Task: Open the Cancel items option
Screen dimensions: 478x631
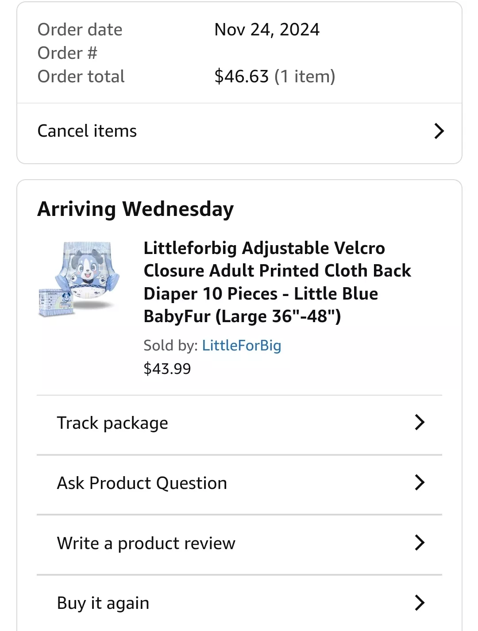Action: pos(87,131)
